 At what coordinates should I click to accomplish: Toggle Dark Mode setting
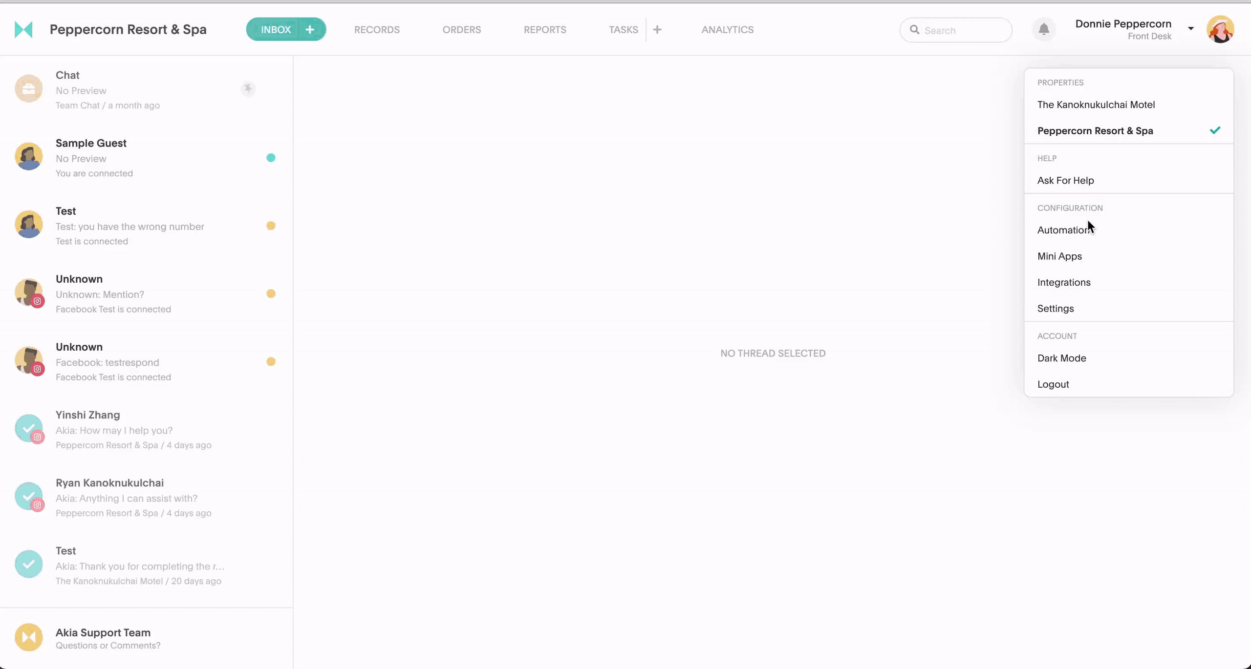(1061, 357)
